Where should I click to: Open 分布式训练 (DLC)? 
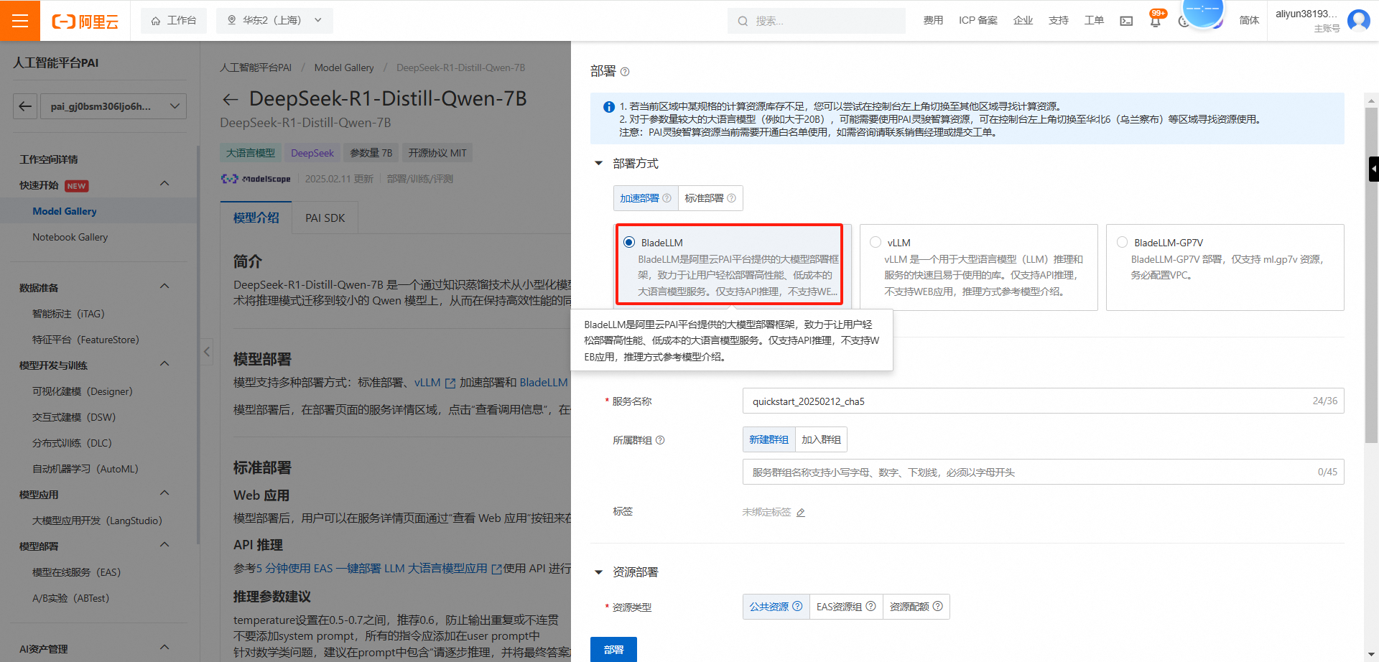[x=72, y=443]
